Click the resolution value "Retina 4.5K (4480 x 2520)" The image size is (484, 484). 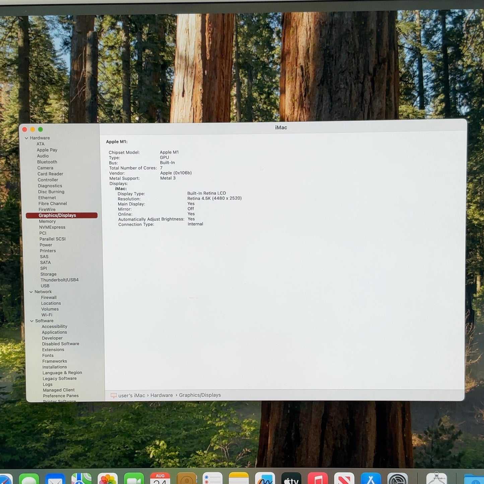pyautogui.click(x=214, y=198)
